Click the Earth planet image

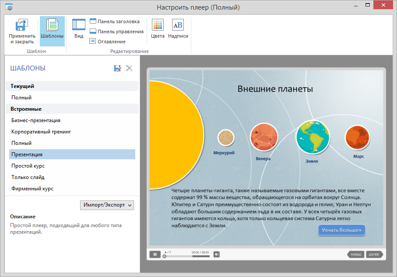coord(313,137)
